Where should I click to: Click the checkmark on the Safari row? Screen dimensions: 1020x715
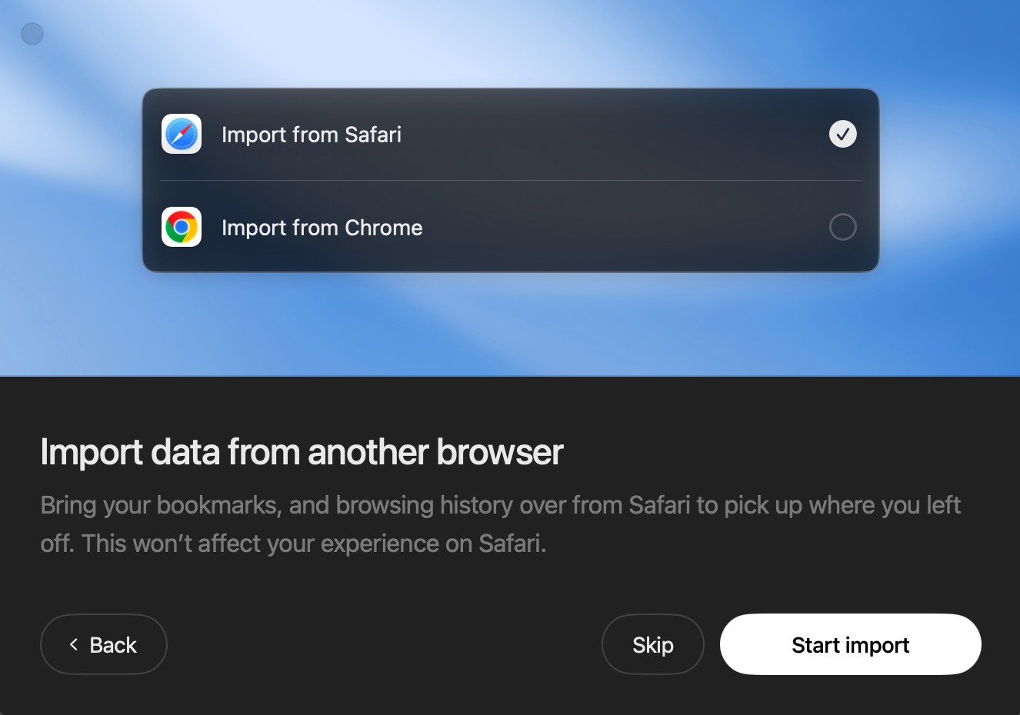point(842,134)
